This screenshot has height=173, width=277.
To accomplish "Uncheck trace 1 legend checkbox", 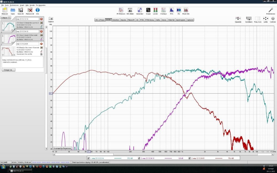I will [89, 158].
